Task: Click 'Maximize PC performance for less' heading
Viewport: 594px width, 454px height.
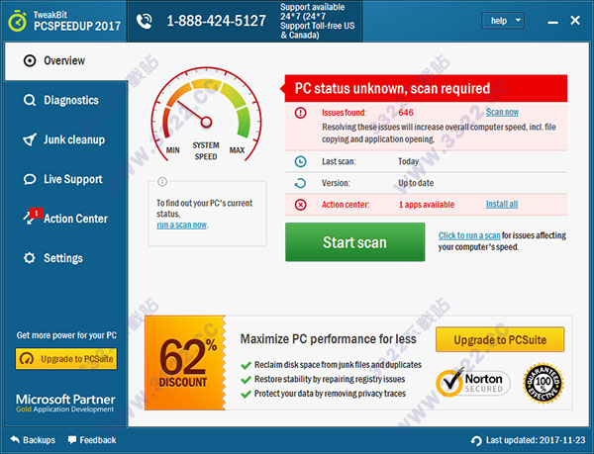Action: coord(329,339)
